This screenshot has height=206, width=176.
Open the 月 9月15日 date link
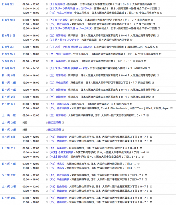(8, 54)
